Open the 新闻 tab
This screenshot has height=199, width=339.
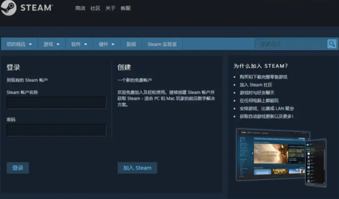click(x=131, y=44)
